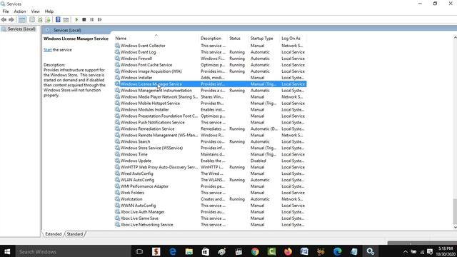Open the Help menu
Viewport: 457px width, 257px height.
[x=49, y=11]
